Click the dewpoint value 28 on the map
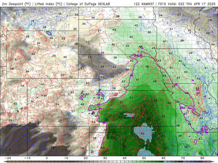218x163 pixels. point(82,148)
